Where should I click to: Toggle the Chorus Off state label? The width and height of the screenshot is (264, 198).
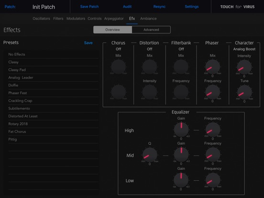click(118, 49)
